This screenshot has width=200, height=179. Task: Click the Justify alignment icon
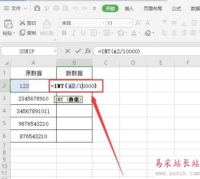193,33
